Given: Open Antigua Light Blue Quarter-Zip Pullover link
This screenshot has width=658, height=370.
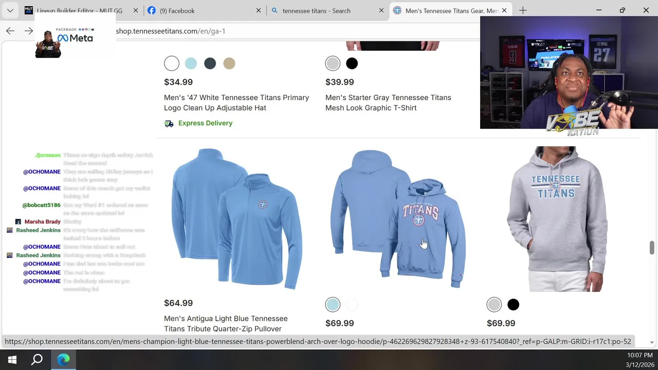Looking at the screenshot, I should (226, 324).
